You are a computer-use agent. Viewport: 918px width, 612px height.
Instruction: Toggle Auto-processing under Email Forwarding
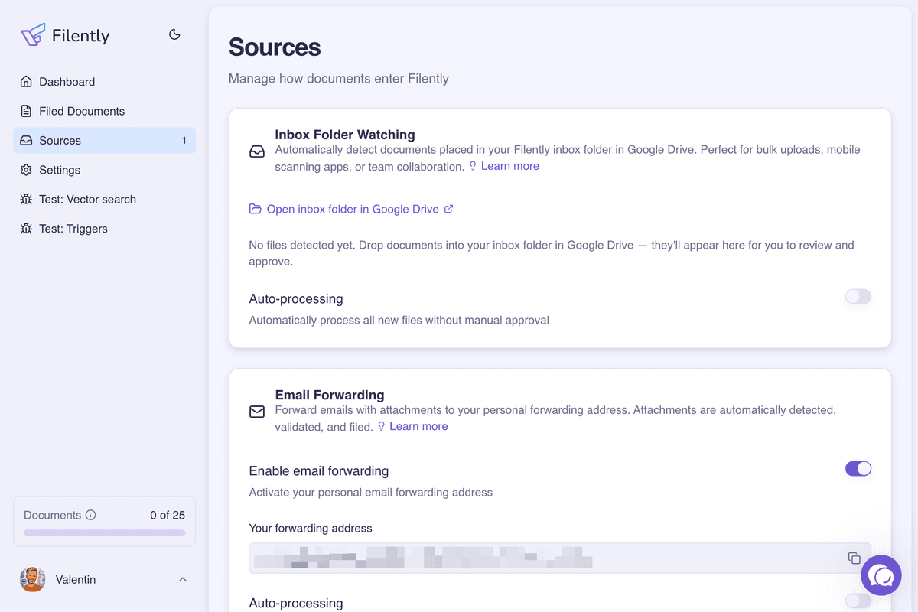[858, 603]
